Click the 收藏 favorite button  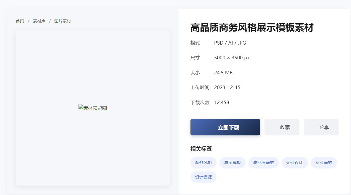click(x=282, y=127)
